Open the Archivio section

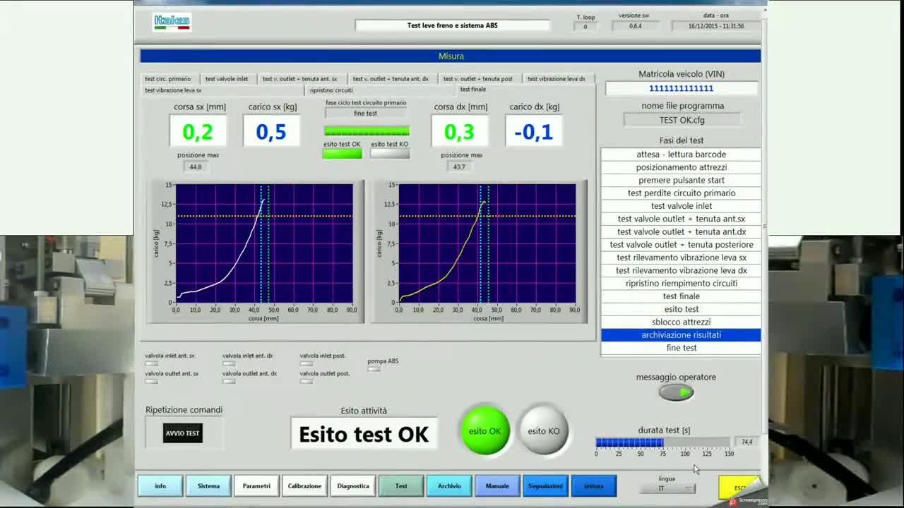coord(449,485)
